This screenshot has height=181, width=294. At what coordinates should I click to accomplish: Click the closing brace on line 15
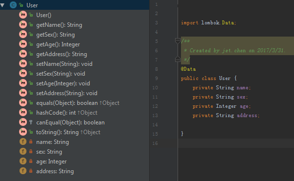[x=182, y=134]
